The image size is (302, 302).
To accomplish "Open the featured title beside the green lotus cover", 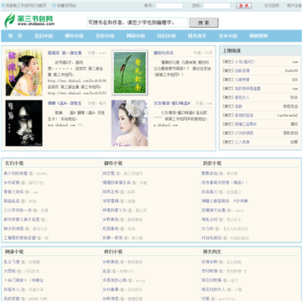I will point(164,53).
